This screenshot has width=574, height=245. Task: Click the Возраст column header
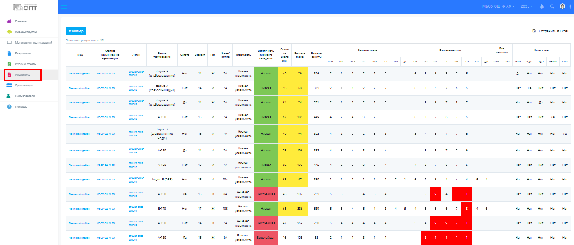pos(199,55)
